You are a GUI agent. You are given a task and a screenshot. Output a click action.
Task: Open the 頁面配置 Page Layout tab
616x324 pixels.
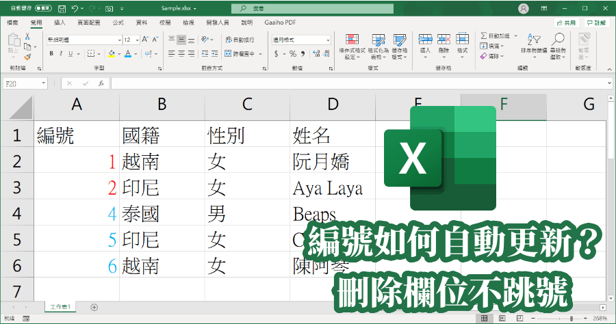click(89, 23)
